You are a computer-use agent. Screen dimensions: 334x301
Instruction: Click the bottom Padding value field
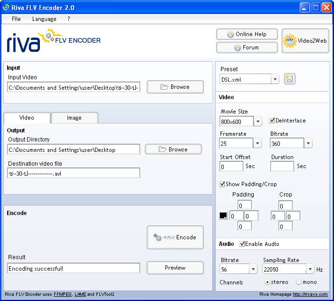[245, 226]
